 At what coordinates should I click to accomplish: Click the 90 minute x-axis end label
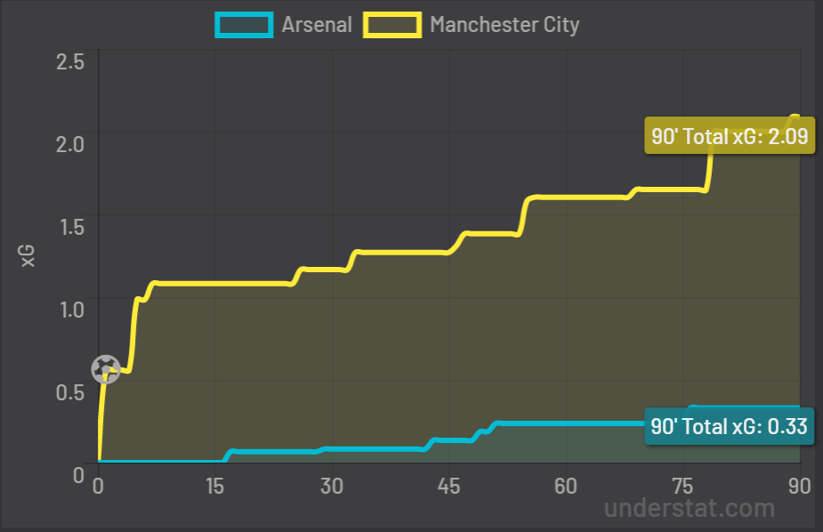(x=798, y=486)
